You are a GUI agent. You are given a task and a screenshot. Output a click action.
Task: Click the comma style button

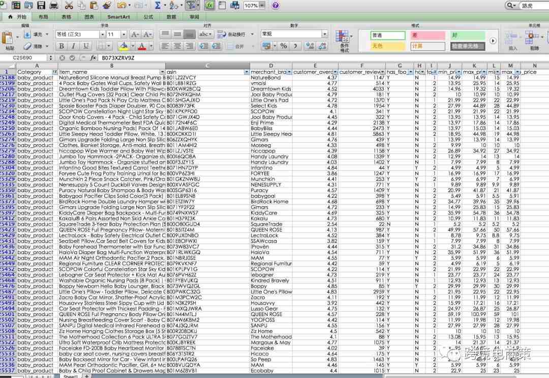coord(295,46)
